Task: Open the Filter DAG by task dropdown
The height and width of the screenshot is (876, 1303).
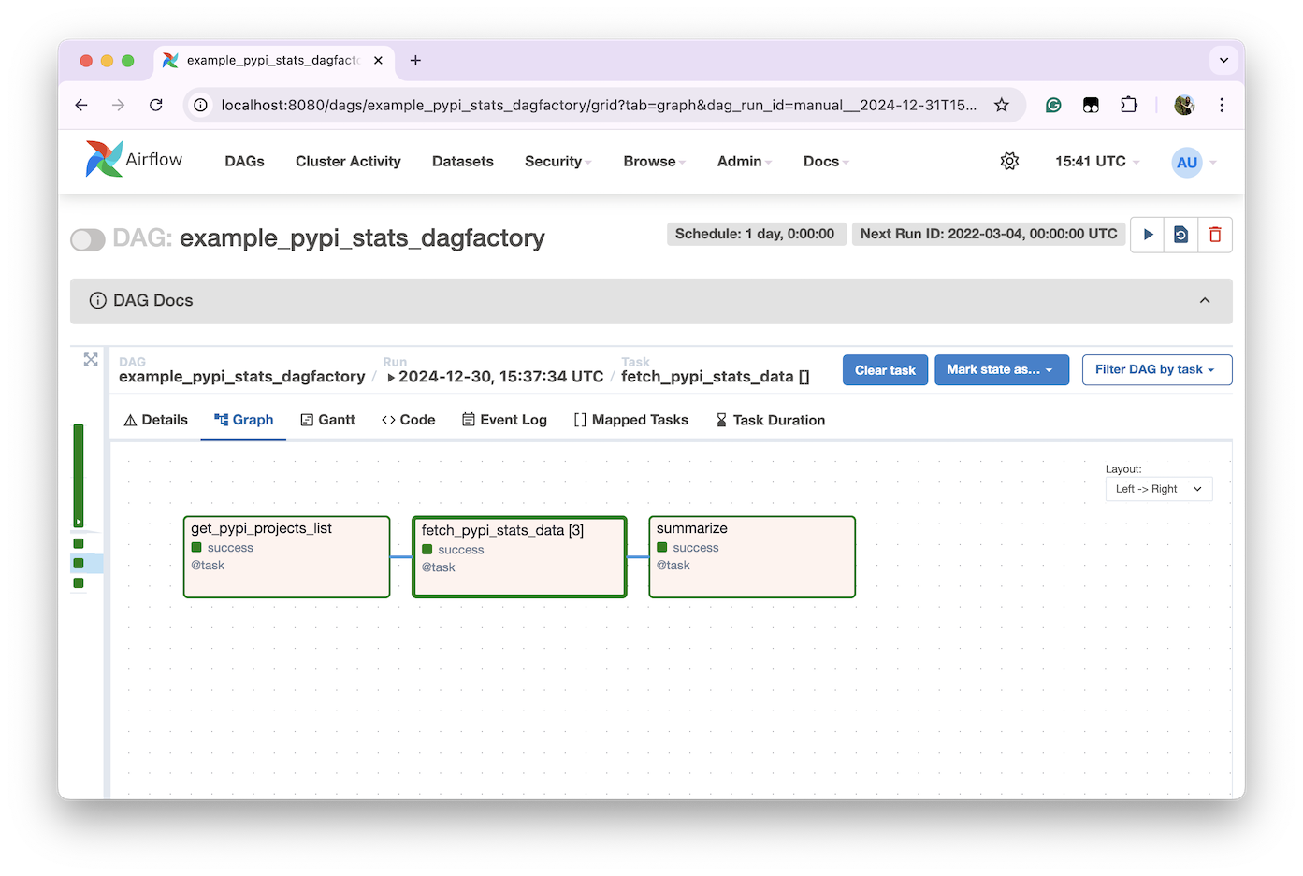Action: (1156, 370)
